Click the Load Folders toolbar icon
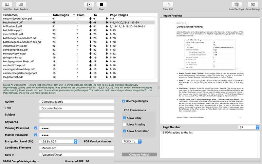This screenshot has width=262, height=164. click(x=21, y=5)
